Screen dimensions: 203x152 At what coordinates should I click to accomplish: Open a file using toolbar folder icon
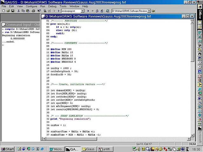(8, 11)
